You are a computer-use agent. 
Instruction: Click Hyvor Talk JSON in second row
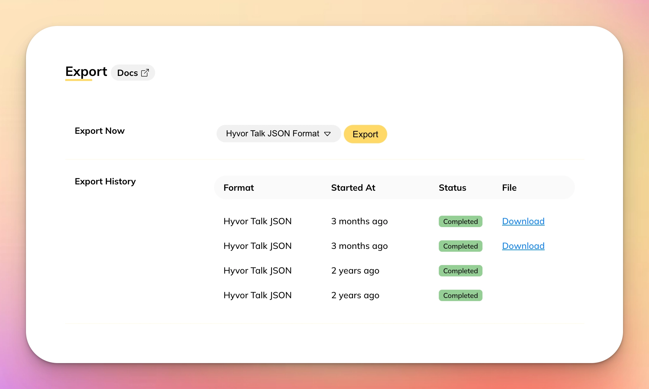[257, 246]
